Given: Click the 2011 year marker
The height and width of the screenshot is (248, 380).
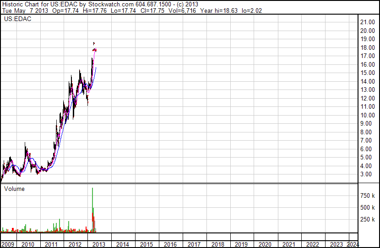Looking at the screenshot, I should (x=51, y=244).
